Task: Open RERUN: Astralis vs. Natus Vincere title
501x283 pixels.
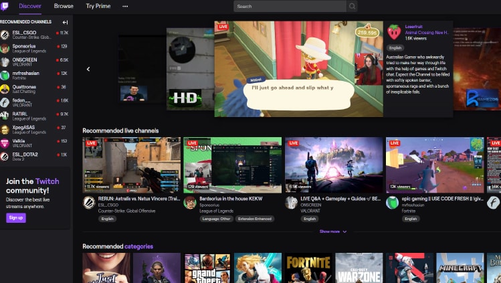Action: coord(139,199)
